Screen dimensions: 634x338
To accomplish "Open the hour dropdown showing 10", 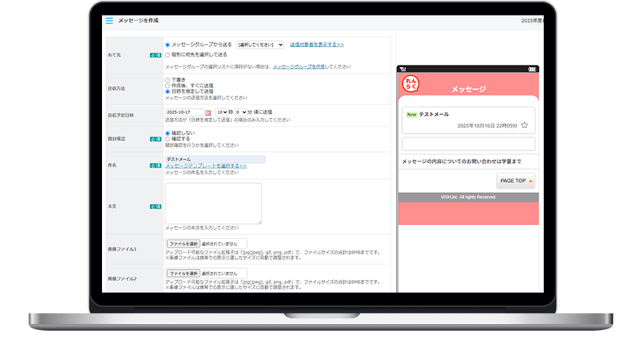I will coord(222,112).
